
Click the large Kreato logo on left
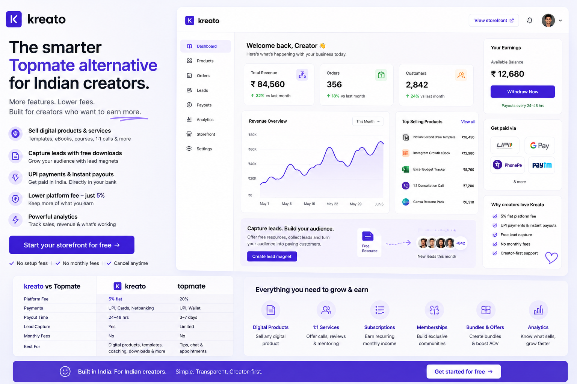[36, 19]
